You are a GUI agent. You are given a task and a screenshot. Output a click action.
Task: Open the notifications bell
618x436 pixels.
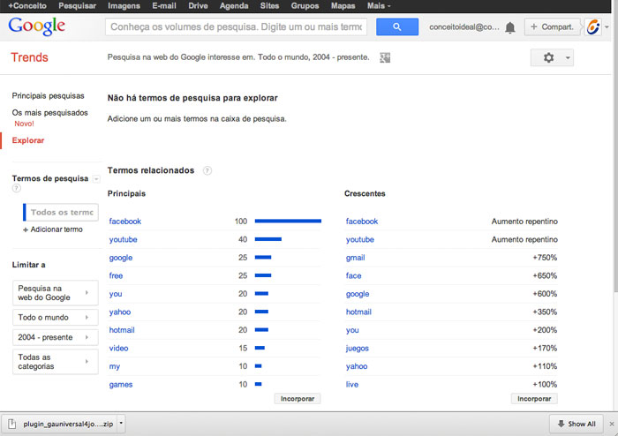[510, 27]
